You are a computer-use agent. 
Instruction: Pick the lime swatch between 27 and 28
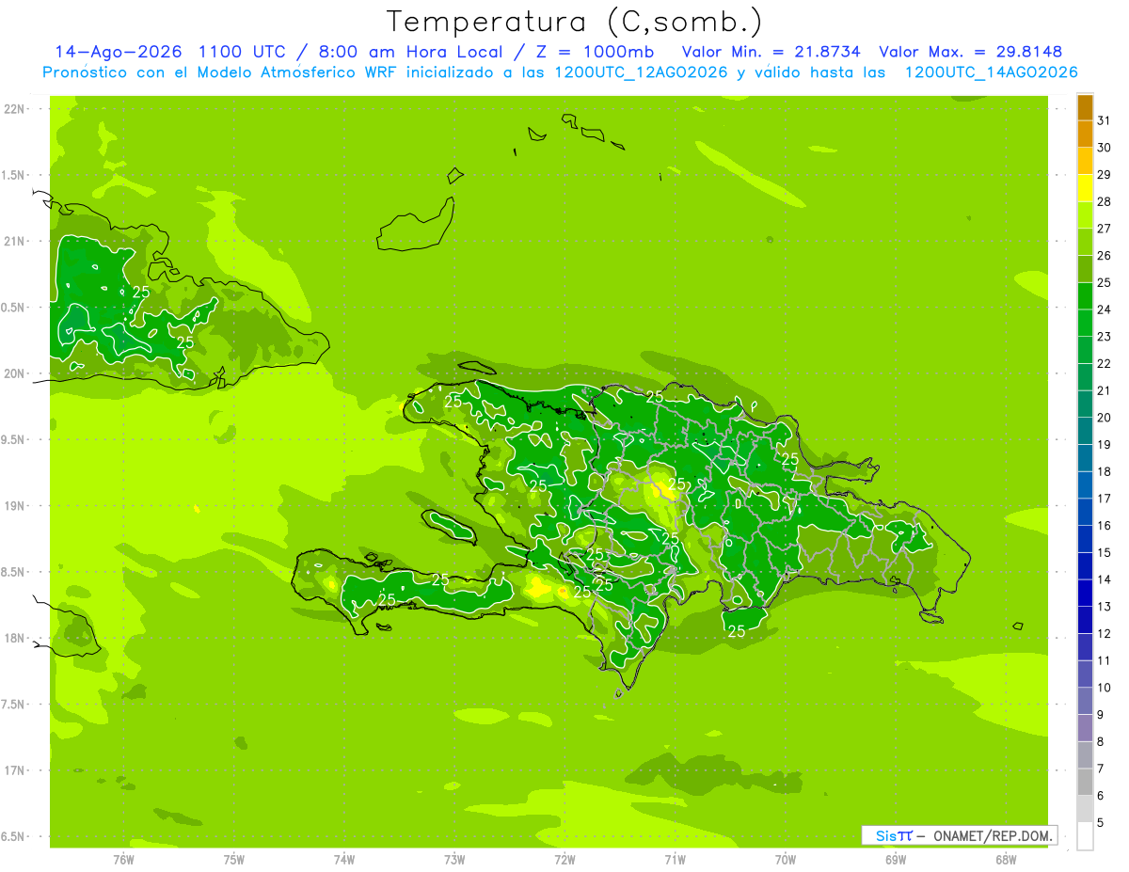1085,215
